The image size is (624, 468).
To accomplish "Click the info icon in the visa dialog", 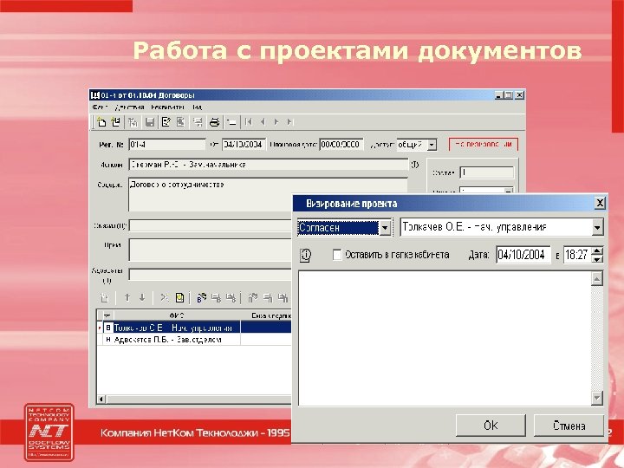I will [305, 255].
